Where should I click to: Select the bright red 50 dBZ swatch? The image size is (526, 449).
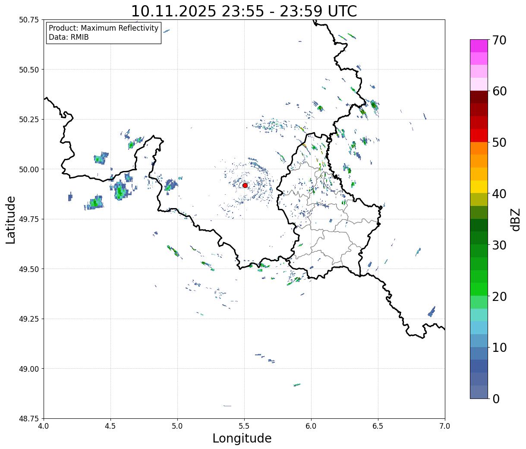tap(479, 136)
